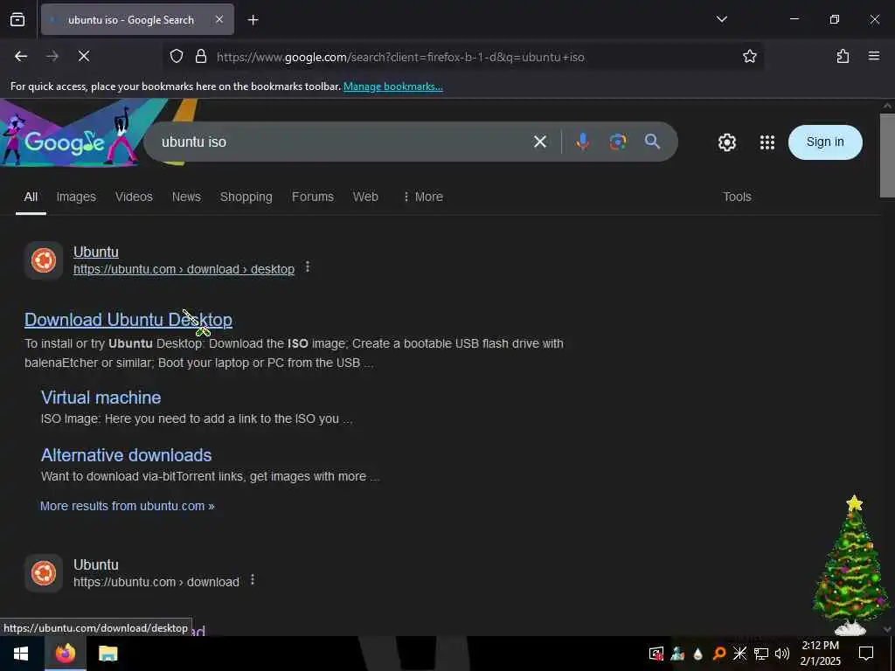Stop loading the page
Image resolution: width=895 pixels, height=671 pixels.
point(84,56)
